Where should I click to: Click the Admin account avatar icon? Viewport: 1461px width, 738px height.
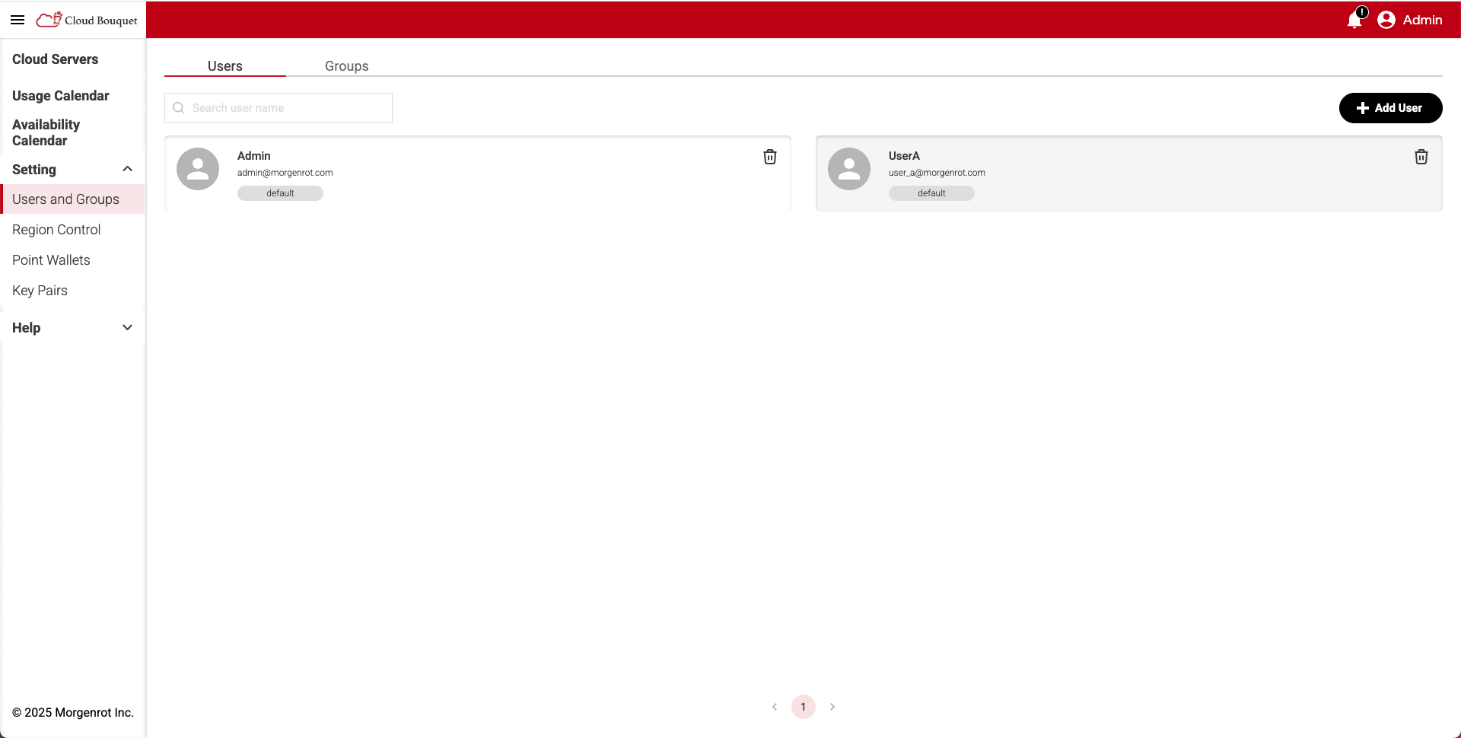pos(1386,20)
